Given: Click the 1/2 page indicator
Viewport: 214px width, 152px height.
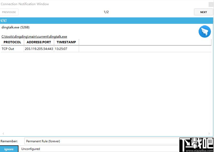Looking at the screenshot, I should click(x=106, y=12).
